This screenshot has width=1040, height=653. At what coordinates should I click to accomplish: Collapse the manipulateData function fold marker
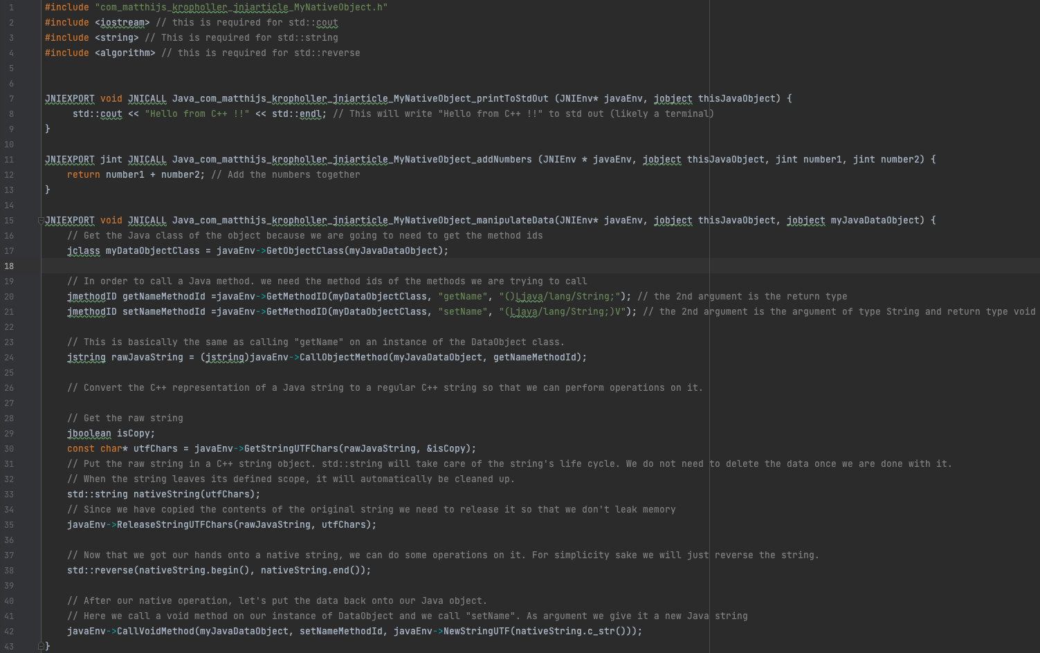41,221
